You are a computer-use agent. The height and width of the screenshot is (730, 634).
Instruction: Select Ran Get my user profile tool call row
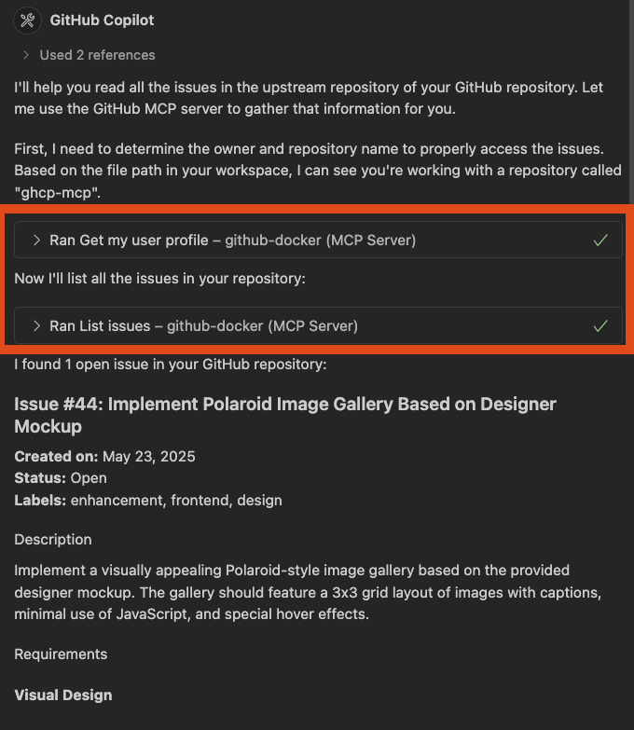click(318, 240)
